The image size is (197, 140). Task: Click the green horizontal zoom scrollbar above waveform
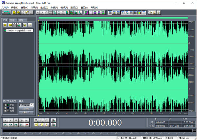[113, 18]
